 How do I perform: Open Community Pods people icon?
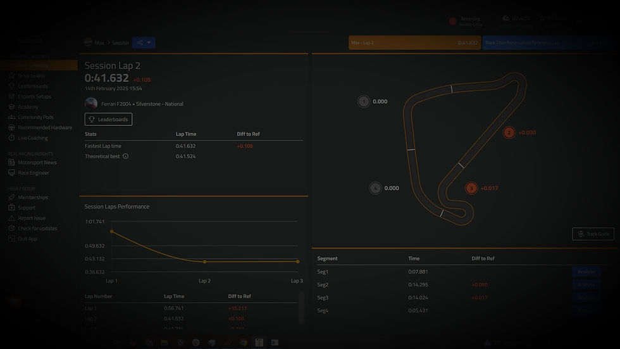coord(11,117)
